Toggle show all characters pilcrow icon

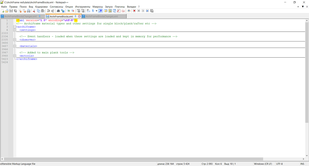pyautogui.click(x=93, y=11)
